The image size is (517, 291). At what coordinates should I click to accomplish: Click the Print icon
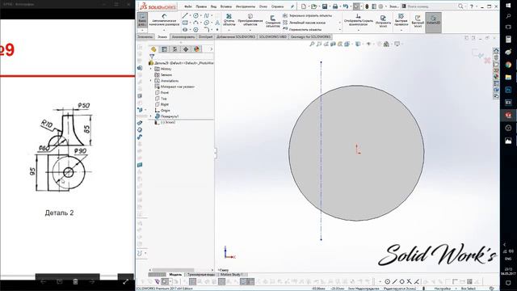coord(335,6)
